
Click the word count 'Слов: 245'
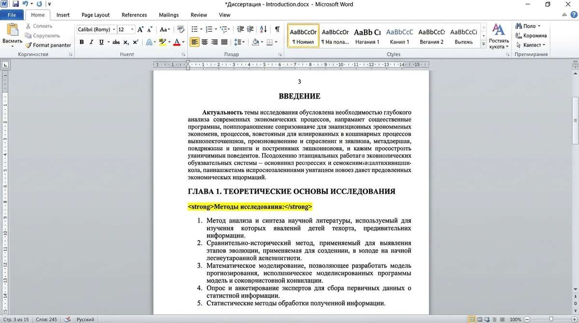pos(47,319)
